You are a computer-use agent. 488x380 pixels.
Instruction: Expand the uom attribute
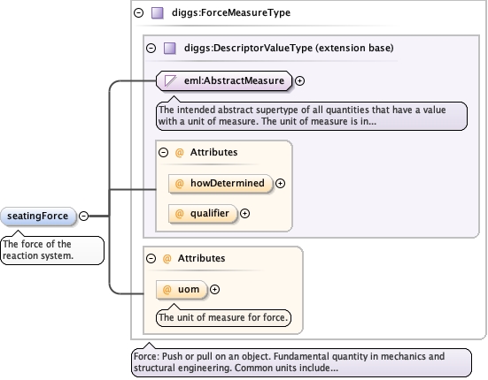(214, 289)
